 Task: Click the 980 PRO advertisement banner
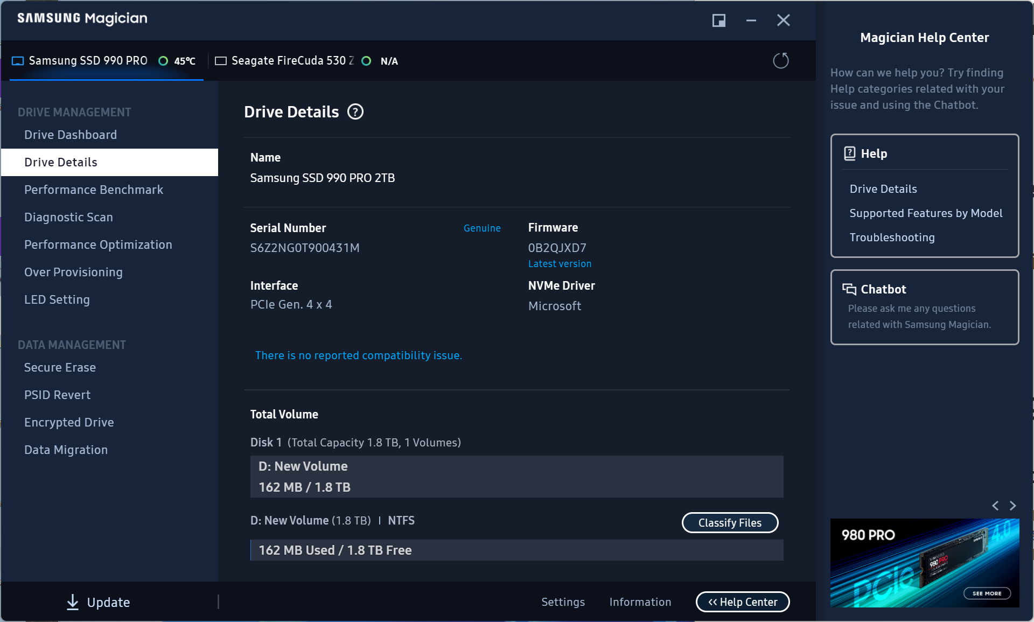(x=925, y=563)
